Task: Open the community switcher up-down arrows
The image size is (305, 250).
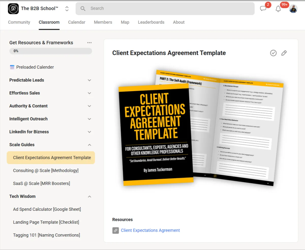Action: 67,9
